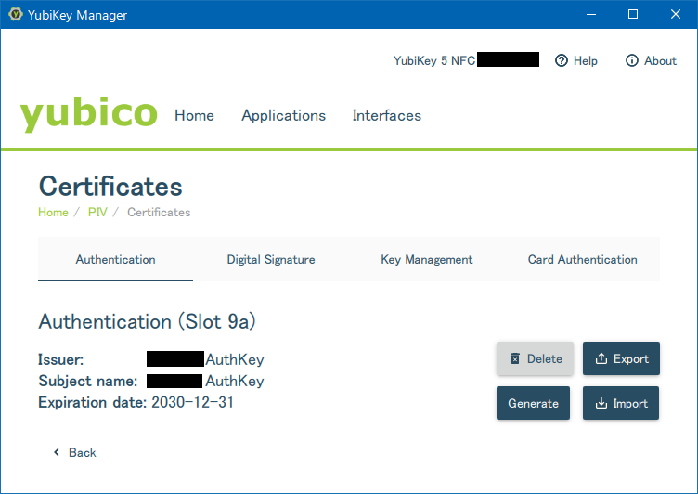Open the Interfaces menu
Screen dimensions: 698x494
coord(386,115)
